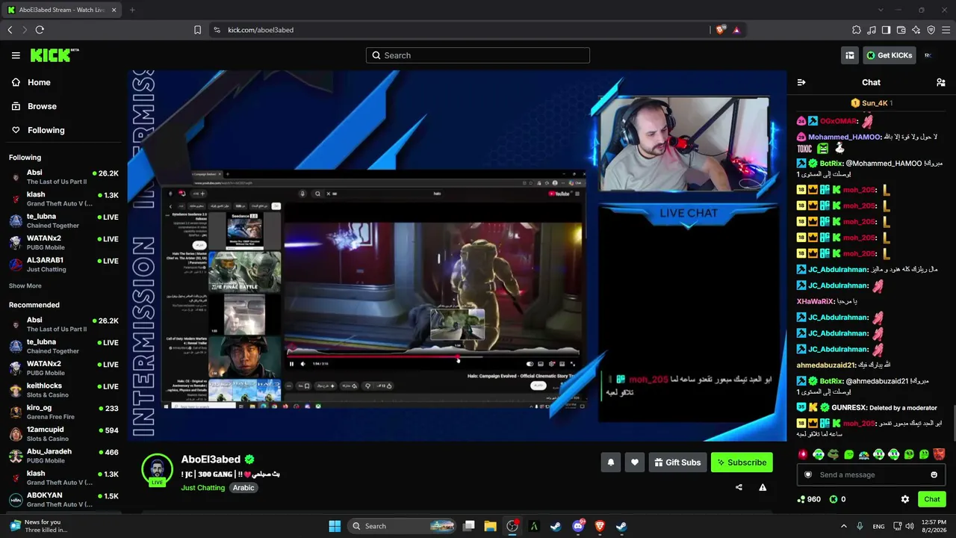The image size is (956, 538).
Task: Select the red gem emote in the quick emote bar
Action: pyautogui.click(x=804, y=454)
